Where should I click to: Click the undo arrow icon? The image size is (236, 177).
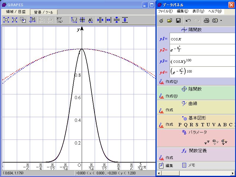(188, 21)
